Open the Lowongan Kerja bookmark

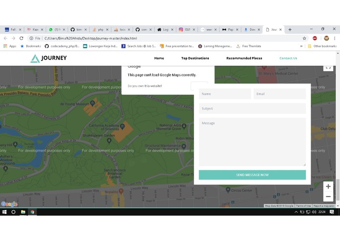click(100, 46)
